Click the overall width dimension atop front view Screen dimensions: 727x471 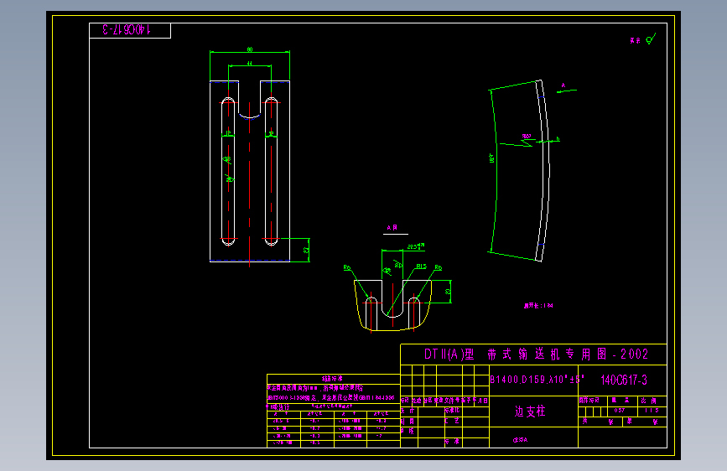click(x=250, y=49)
